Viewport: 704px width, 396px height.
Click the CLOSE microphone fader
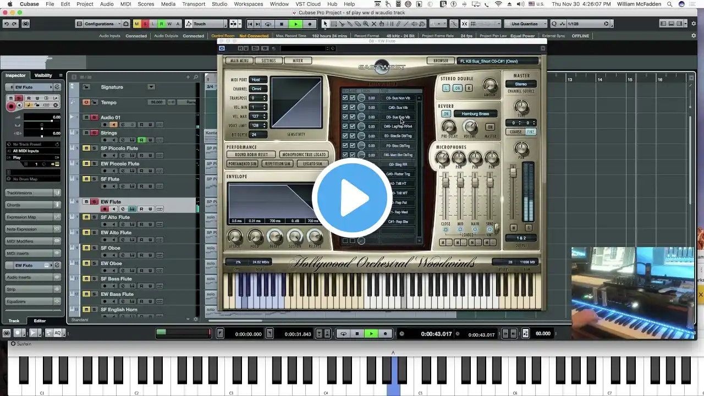[446, 183]
